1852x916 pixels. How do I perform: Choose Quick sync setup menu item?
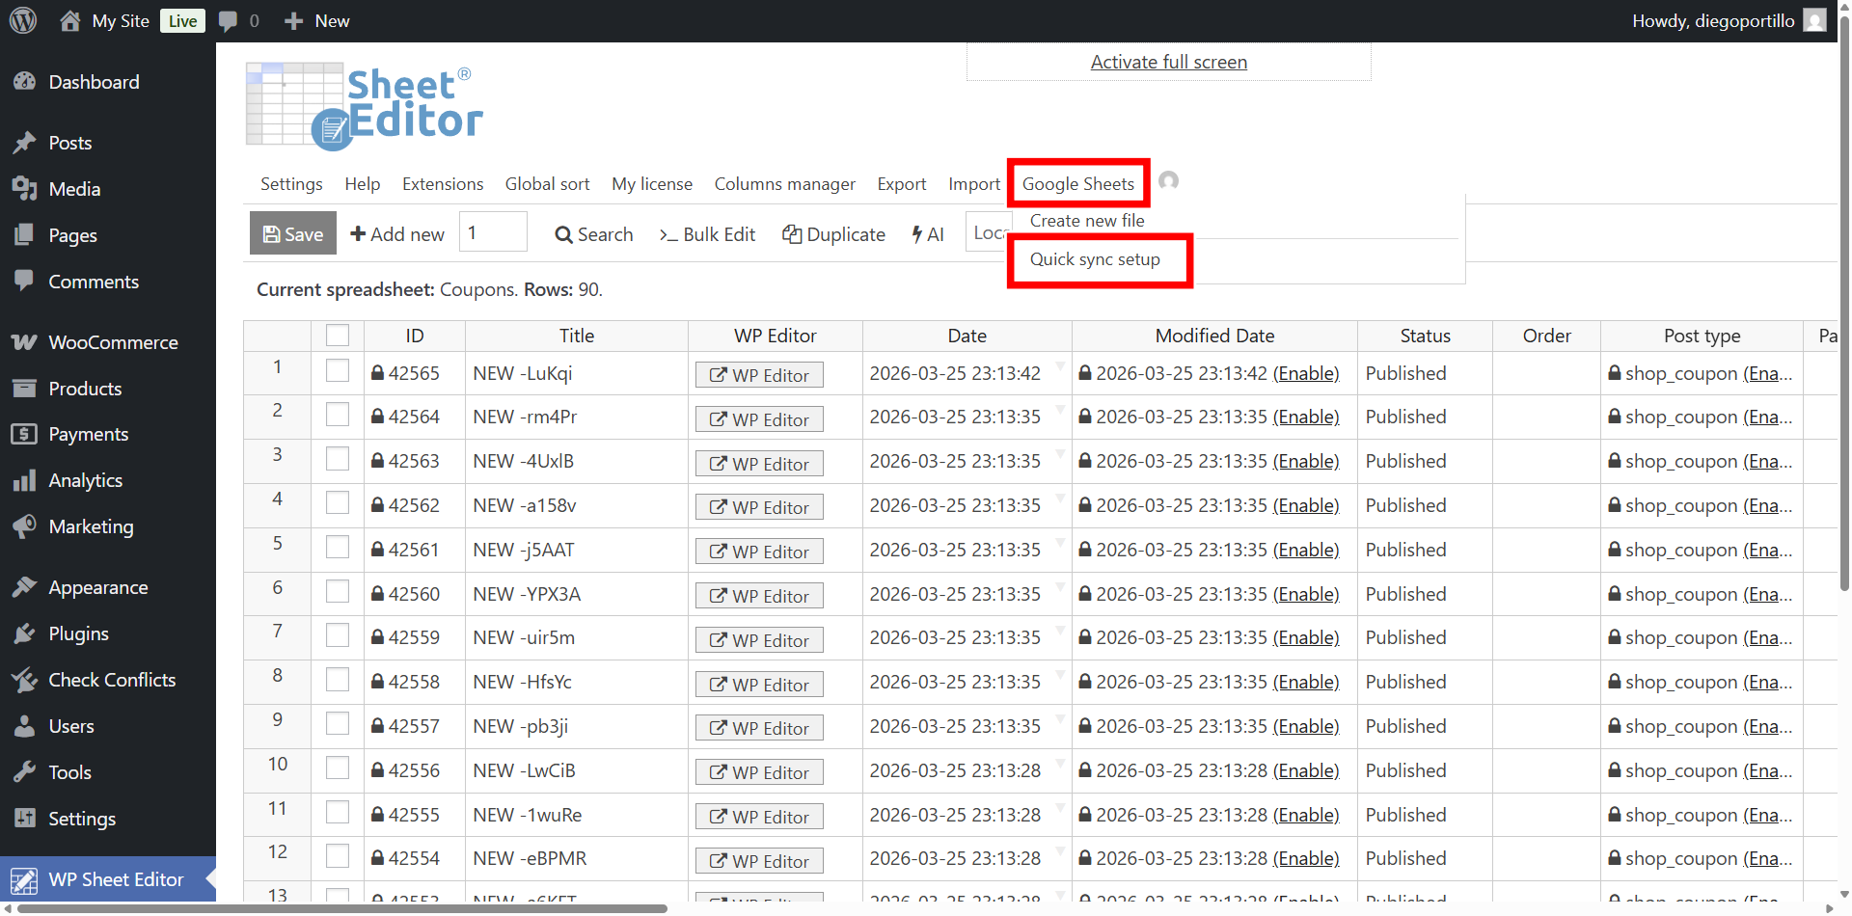point(1095,259)
